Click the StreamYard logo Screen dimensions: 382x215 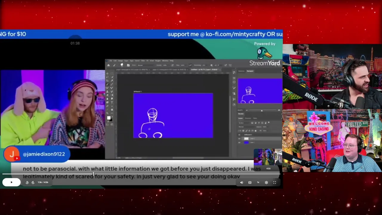[265, 63]
